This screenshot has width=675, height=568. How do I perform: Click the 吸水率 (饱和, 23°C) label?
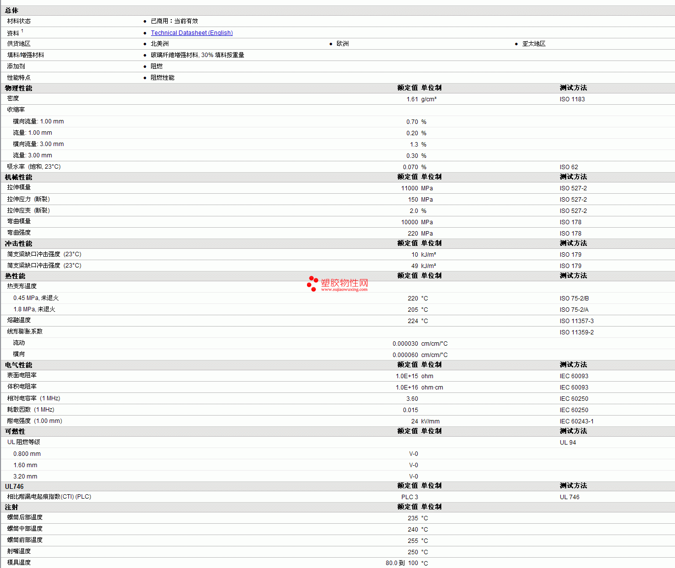click(x=34, y=167)
